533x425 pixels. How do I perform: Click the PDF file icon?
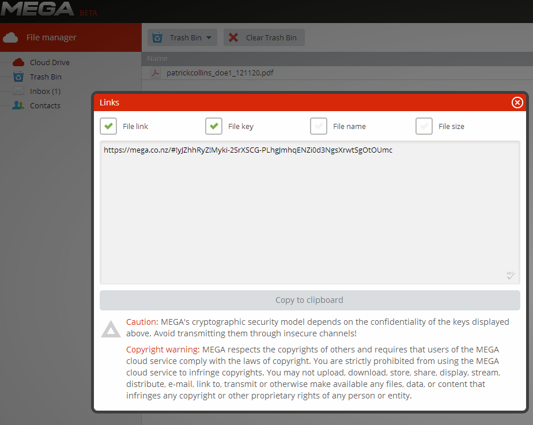click(156, 73)
